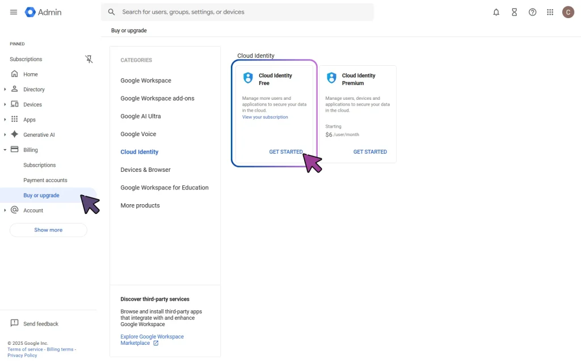
Task: Open Explore Google Workspace Marketplace link
Action: (x=152, y=340)
